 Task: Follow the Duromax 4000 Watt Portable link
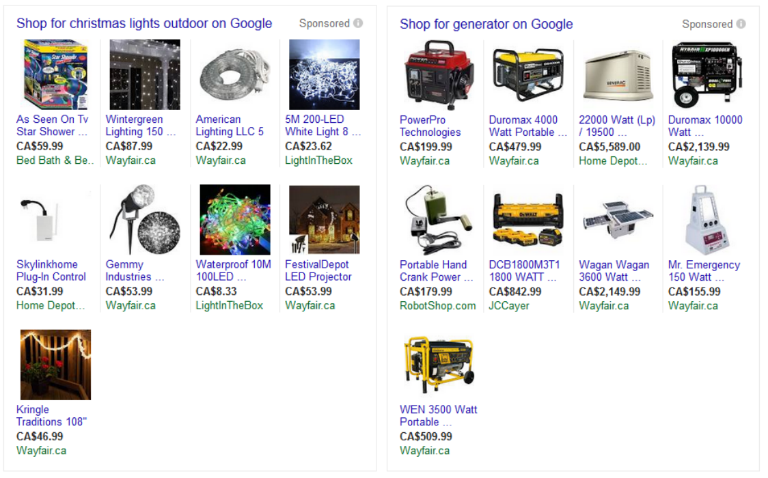coord(528,126)
